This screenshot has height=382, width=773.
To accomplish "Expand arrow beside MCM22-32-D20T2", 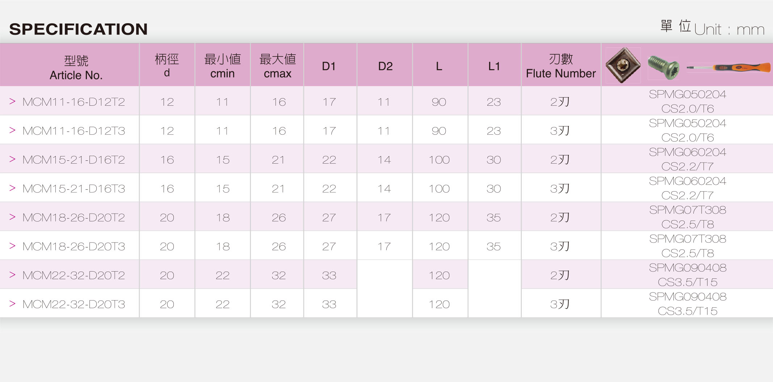I will pos(12,275).
